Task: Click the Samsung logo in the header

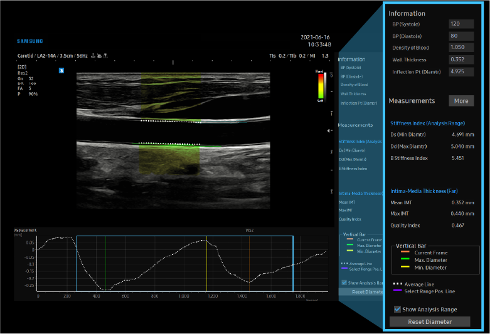Action: click(x=30, y=41)
